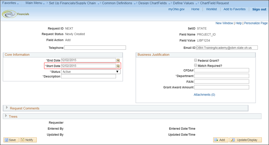
Task: Click the Add button at bottom right
Action: [221, 140]
